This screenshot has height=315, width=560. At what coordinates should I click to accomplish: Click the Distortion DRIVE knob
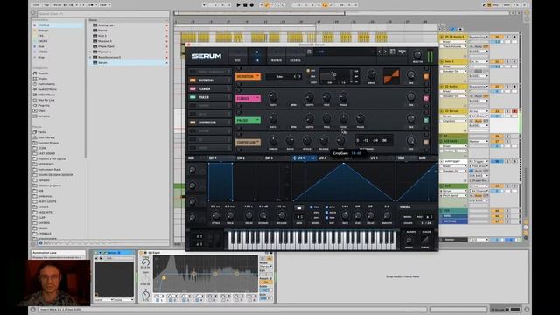(371, 74)
